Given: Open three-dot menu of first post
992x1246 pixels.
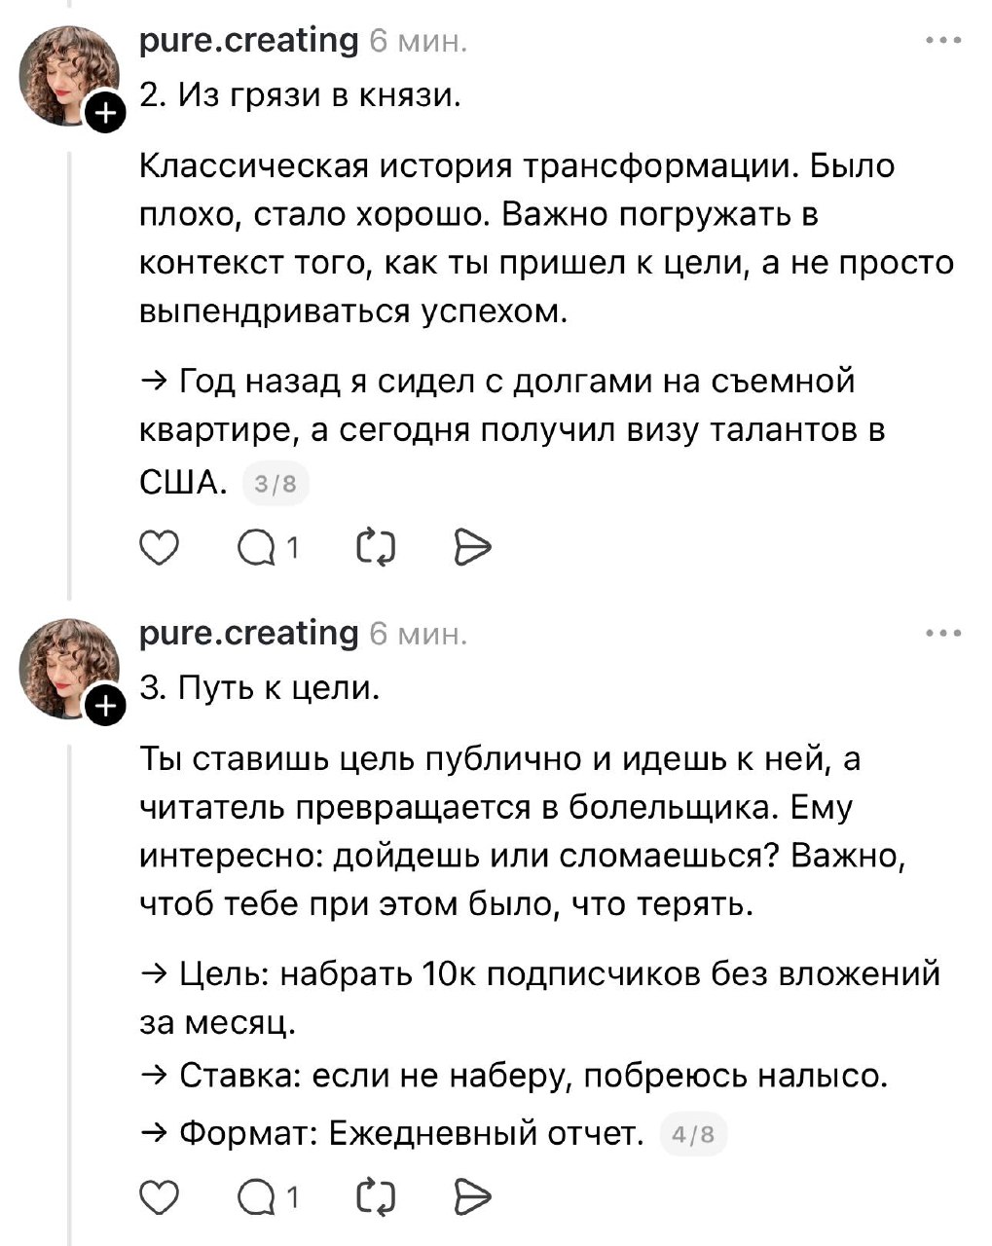Looking at the screenshot, I should coord(943,41).
